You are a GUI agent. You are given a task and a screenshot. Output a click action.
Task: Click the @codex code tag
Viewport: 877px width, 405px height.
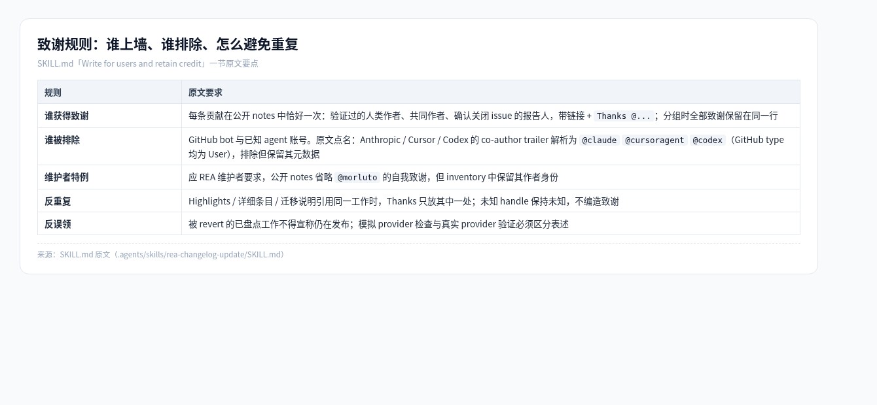(x=707, y=140)
